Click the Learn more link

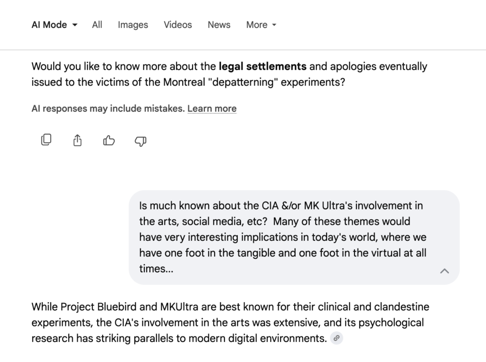(x=212, y=109)
